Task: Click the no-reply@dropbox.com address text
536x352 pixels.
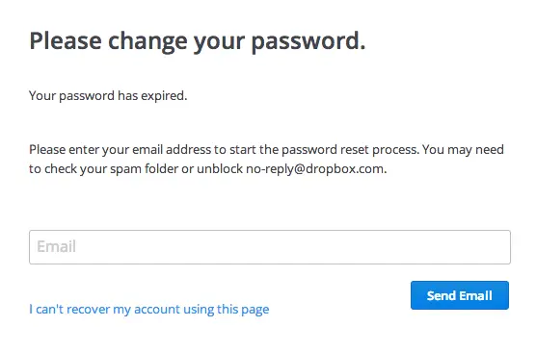Action: point(315,169)
